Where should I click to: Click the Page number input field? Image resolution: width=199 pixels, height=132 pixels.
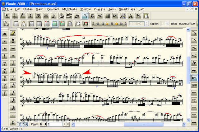click(x=55, y=124)
